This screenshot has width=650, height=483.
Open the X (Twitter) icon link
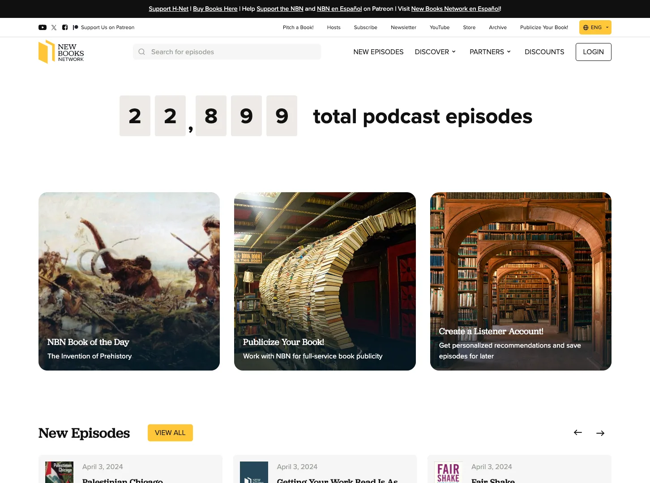point(54,27)
